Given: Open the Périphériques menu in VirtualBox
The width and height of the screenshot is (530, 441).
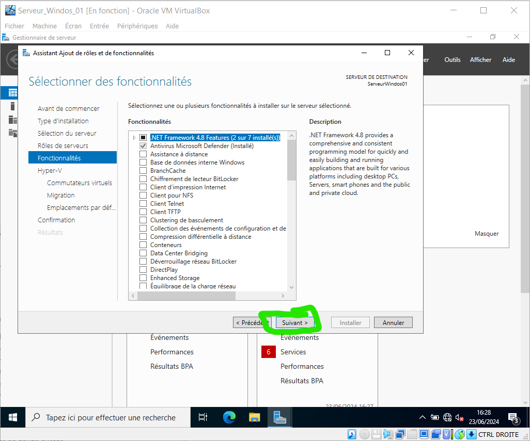Looking at the screenshot, I should pyautogui.click(x=137, y=26).
